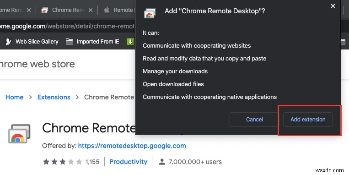Click the Chrome Remote tab favicon

click(x=44, y=10)
